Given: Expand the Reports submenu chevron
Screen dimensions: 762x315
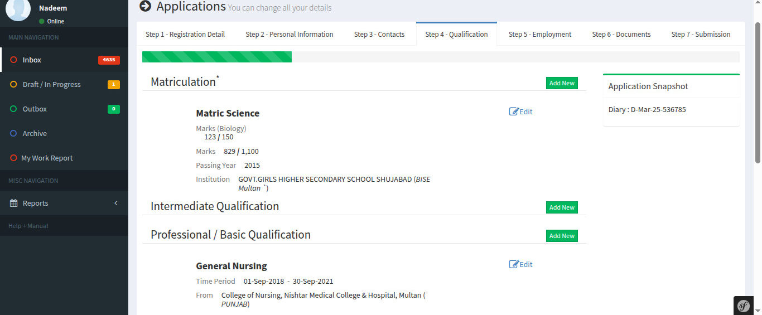Looking at the screenshot, I should click(116, 203).
